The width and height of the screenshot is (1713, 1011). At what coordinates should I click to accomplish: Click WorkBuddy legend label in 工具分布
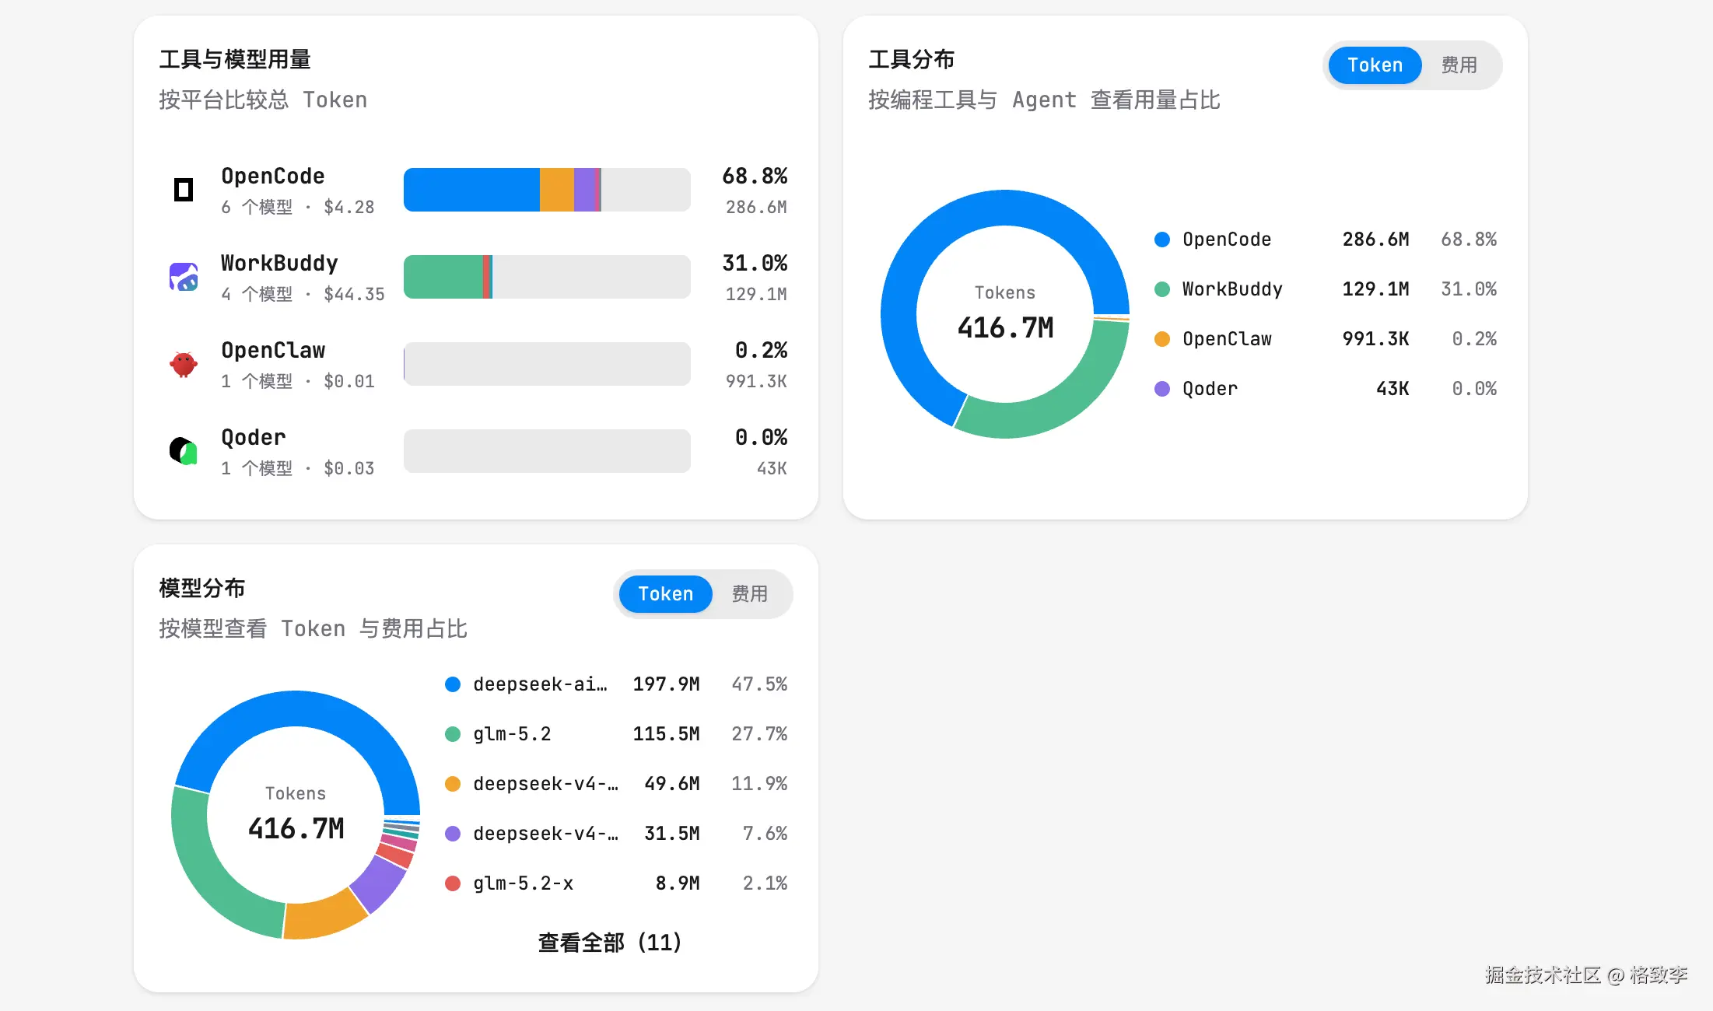(1232, 289)
